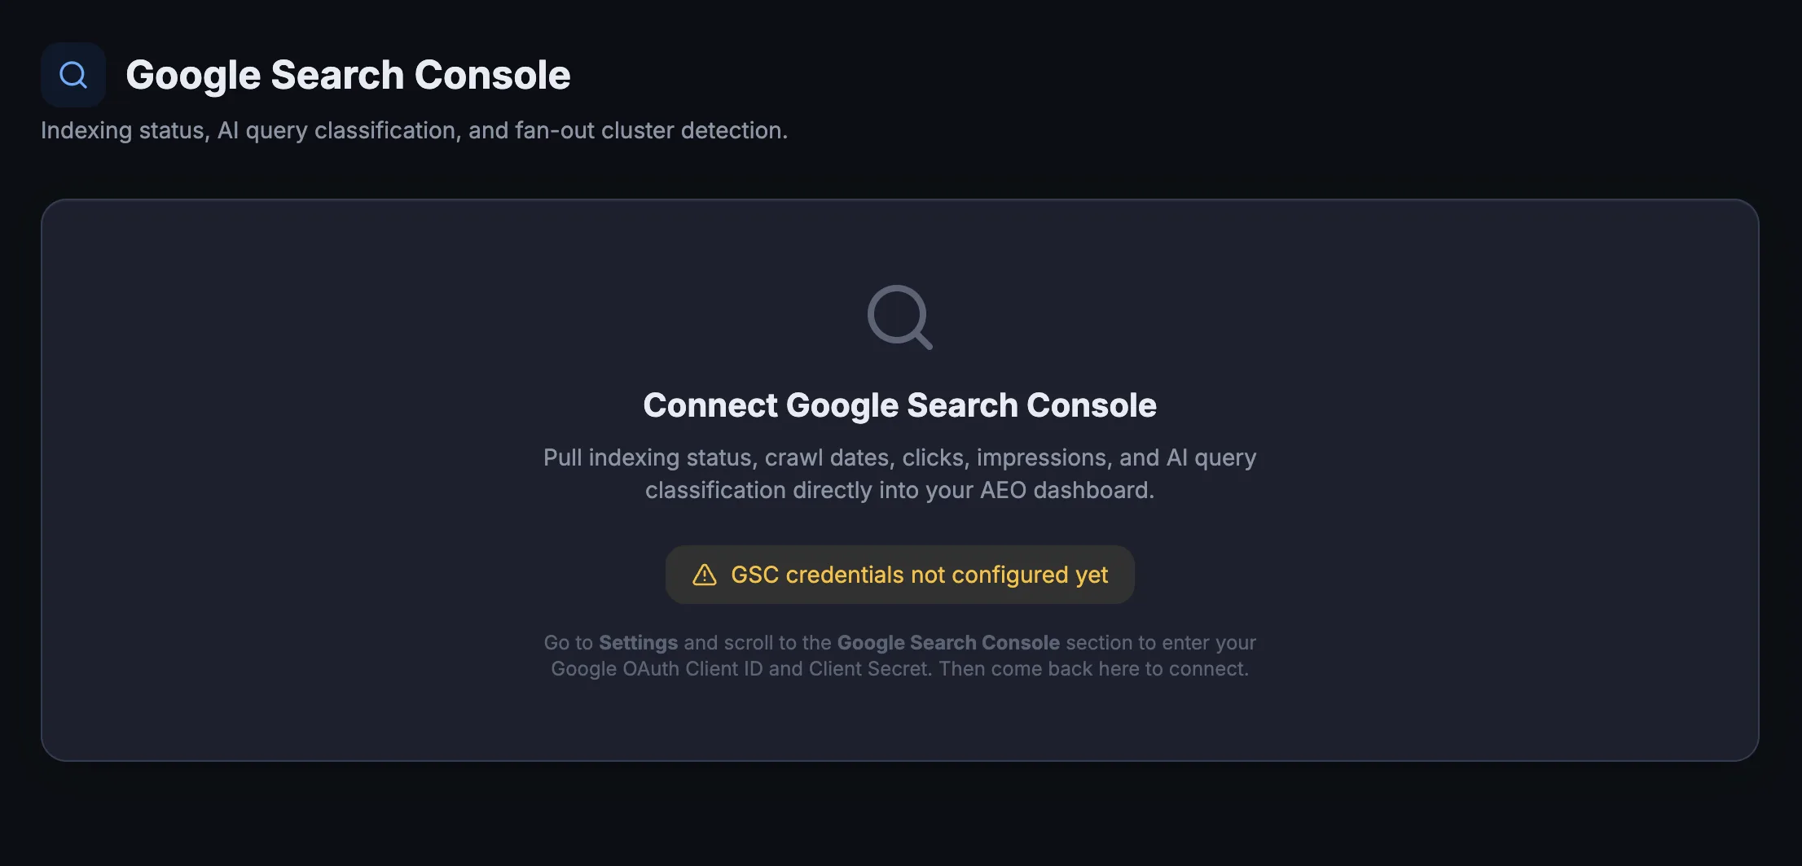Click the Connect Google Search Console heading
This screenshot has height=866, width=1802.
point(899,405)
